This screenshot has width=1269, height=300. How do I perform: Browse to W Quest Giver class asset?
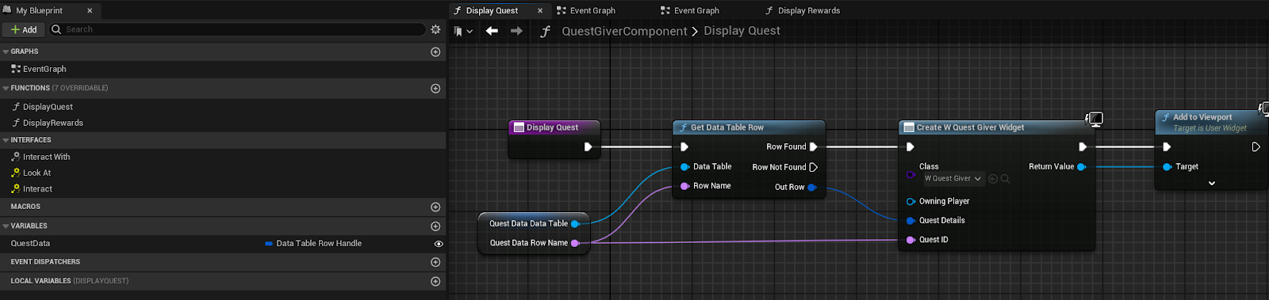point(1005,179)
